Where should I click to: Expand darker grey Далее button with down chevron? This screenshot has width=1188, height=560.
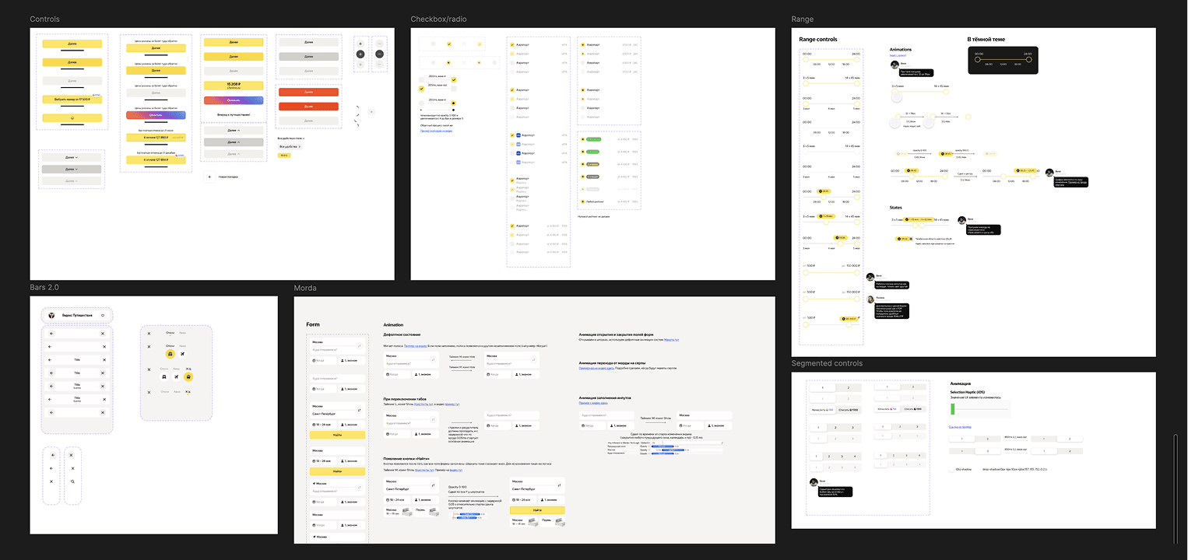(72, 169)
